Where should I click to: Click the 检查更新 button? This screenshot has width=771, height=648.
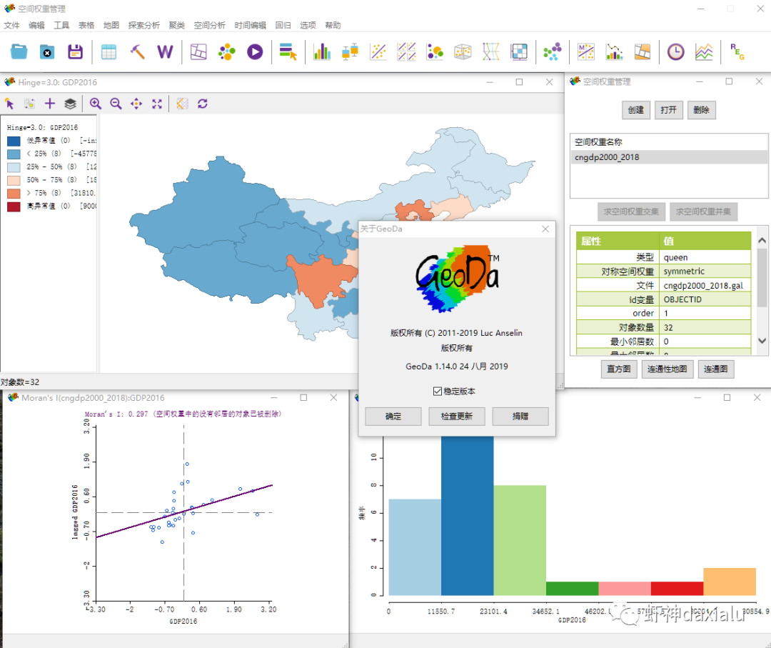click(x=457, y=417)
